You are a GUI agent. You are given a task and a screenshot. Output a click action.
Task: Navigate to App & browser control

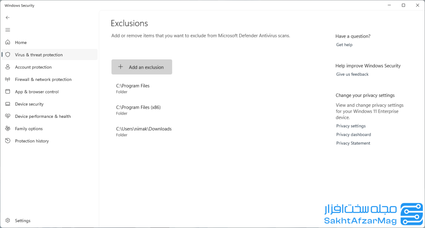pos(49,92)
